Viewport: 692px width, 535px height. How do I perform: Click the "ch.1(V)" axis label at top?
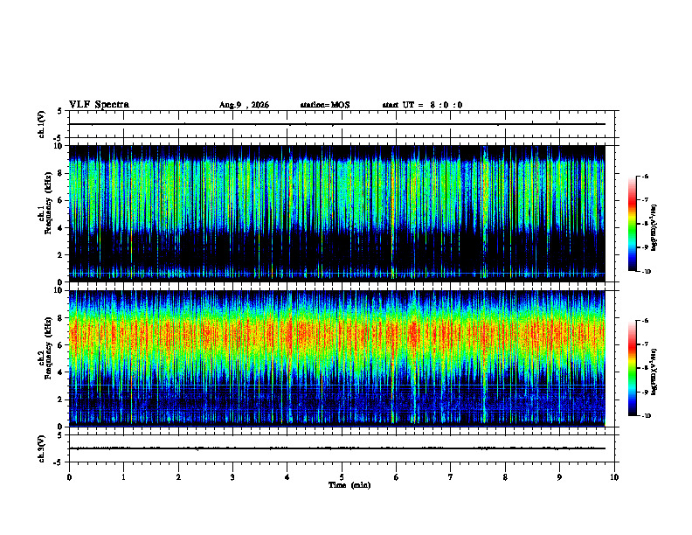pyautogui.click(x=42, y=124)
